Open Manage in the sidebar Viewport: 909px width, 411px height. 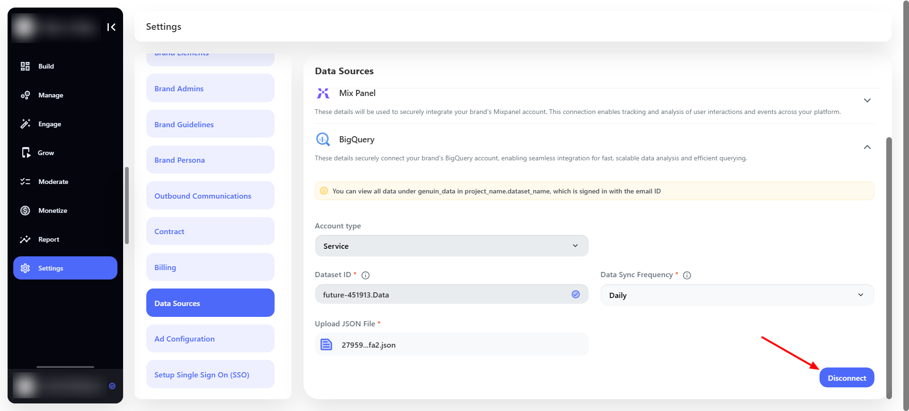[65, 95]
